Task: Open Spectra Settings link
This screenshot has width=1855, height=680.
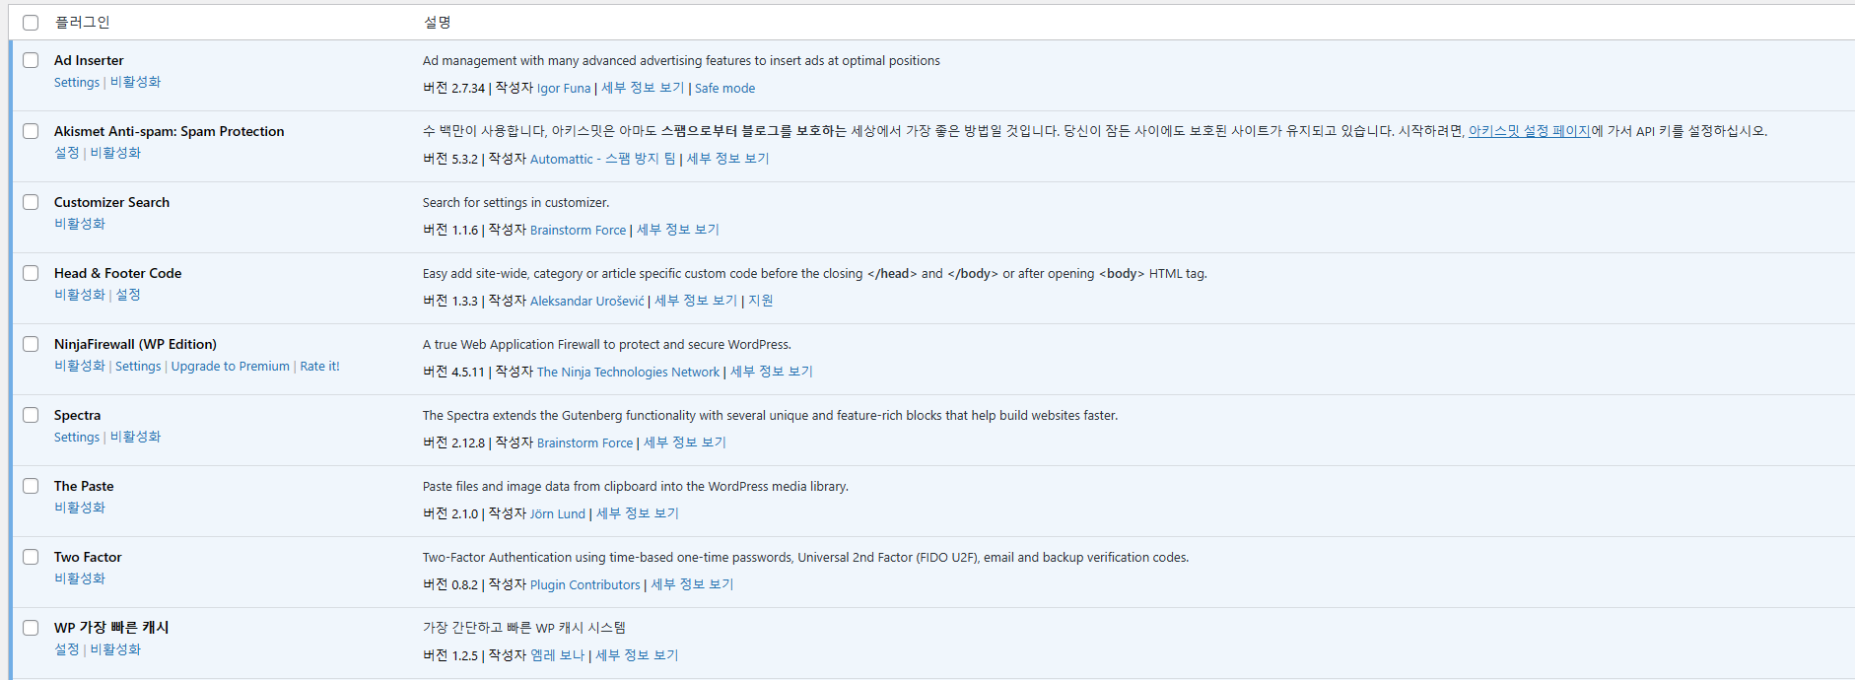Action: pyautogui.click(x=77, y=438)
